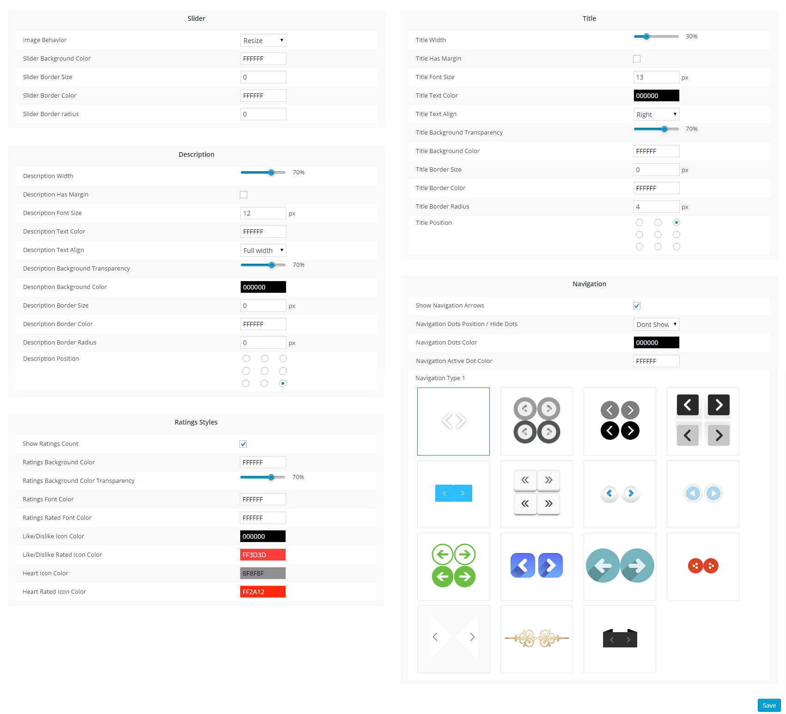Expand the Title Text Align dropdown

coord(656,115)
